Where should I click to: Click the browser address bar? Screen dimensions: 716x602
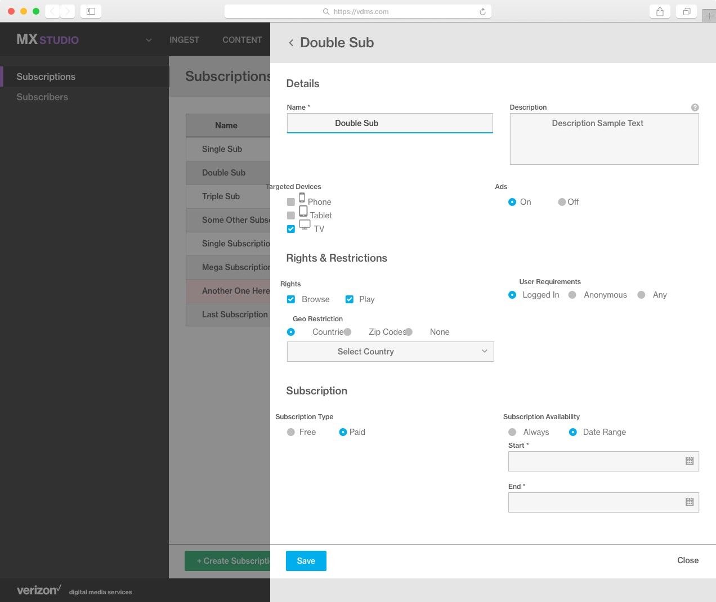click(x=357, y=11)
